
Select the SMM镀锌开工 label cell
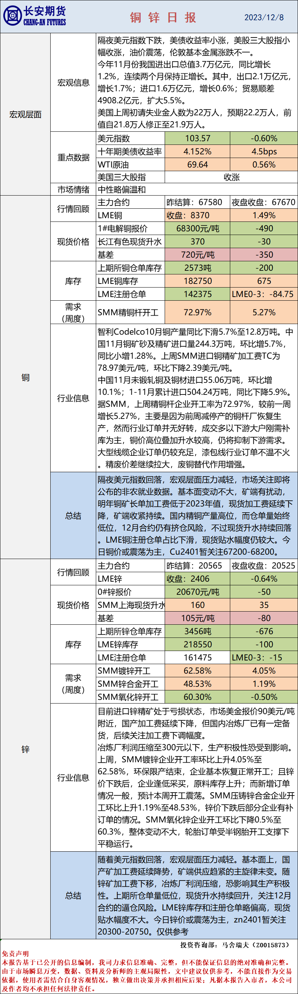pyautogui.click(x=130, y=671)
